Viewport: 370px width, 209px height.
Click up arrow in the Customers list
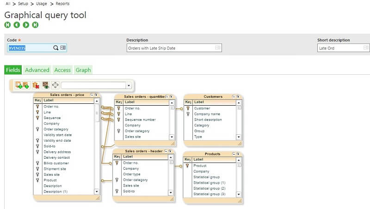pos(239,103)
